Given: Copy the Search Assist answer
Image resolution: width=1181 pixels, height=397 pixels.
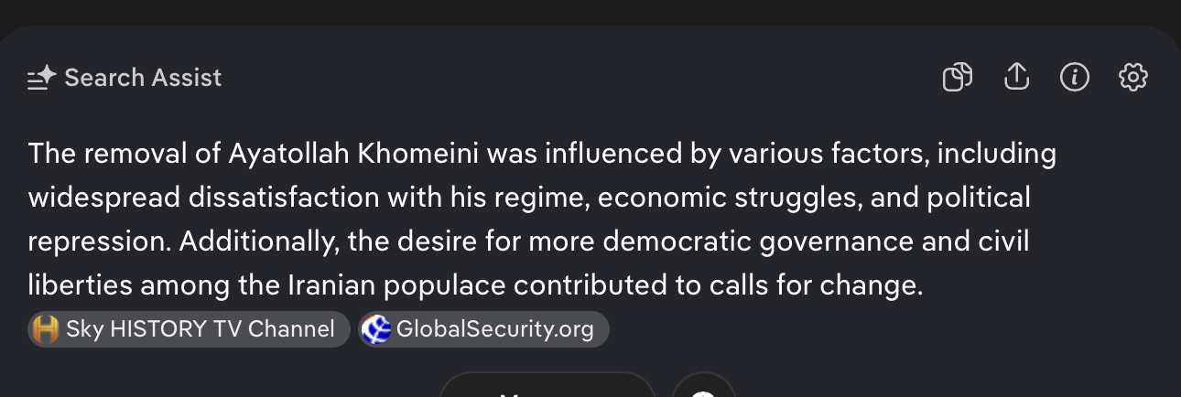Looking at the screenshot, I should click(x=957, y=78).
